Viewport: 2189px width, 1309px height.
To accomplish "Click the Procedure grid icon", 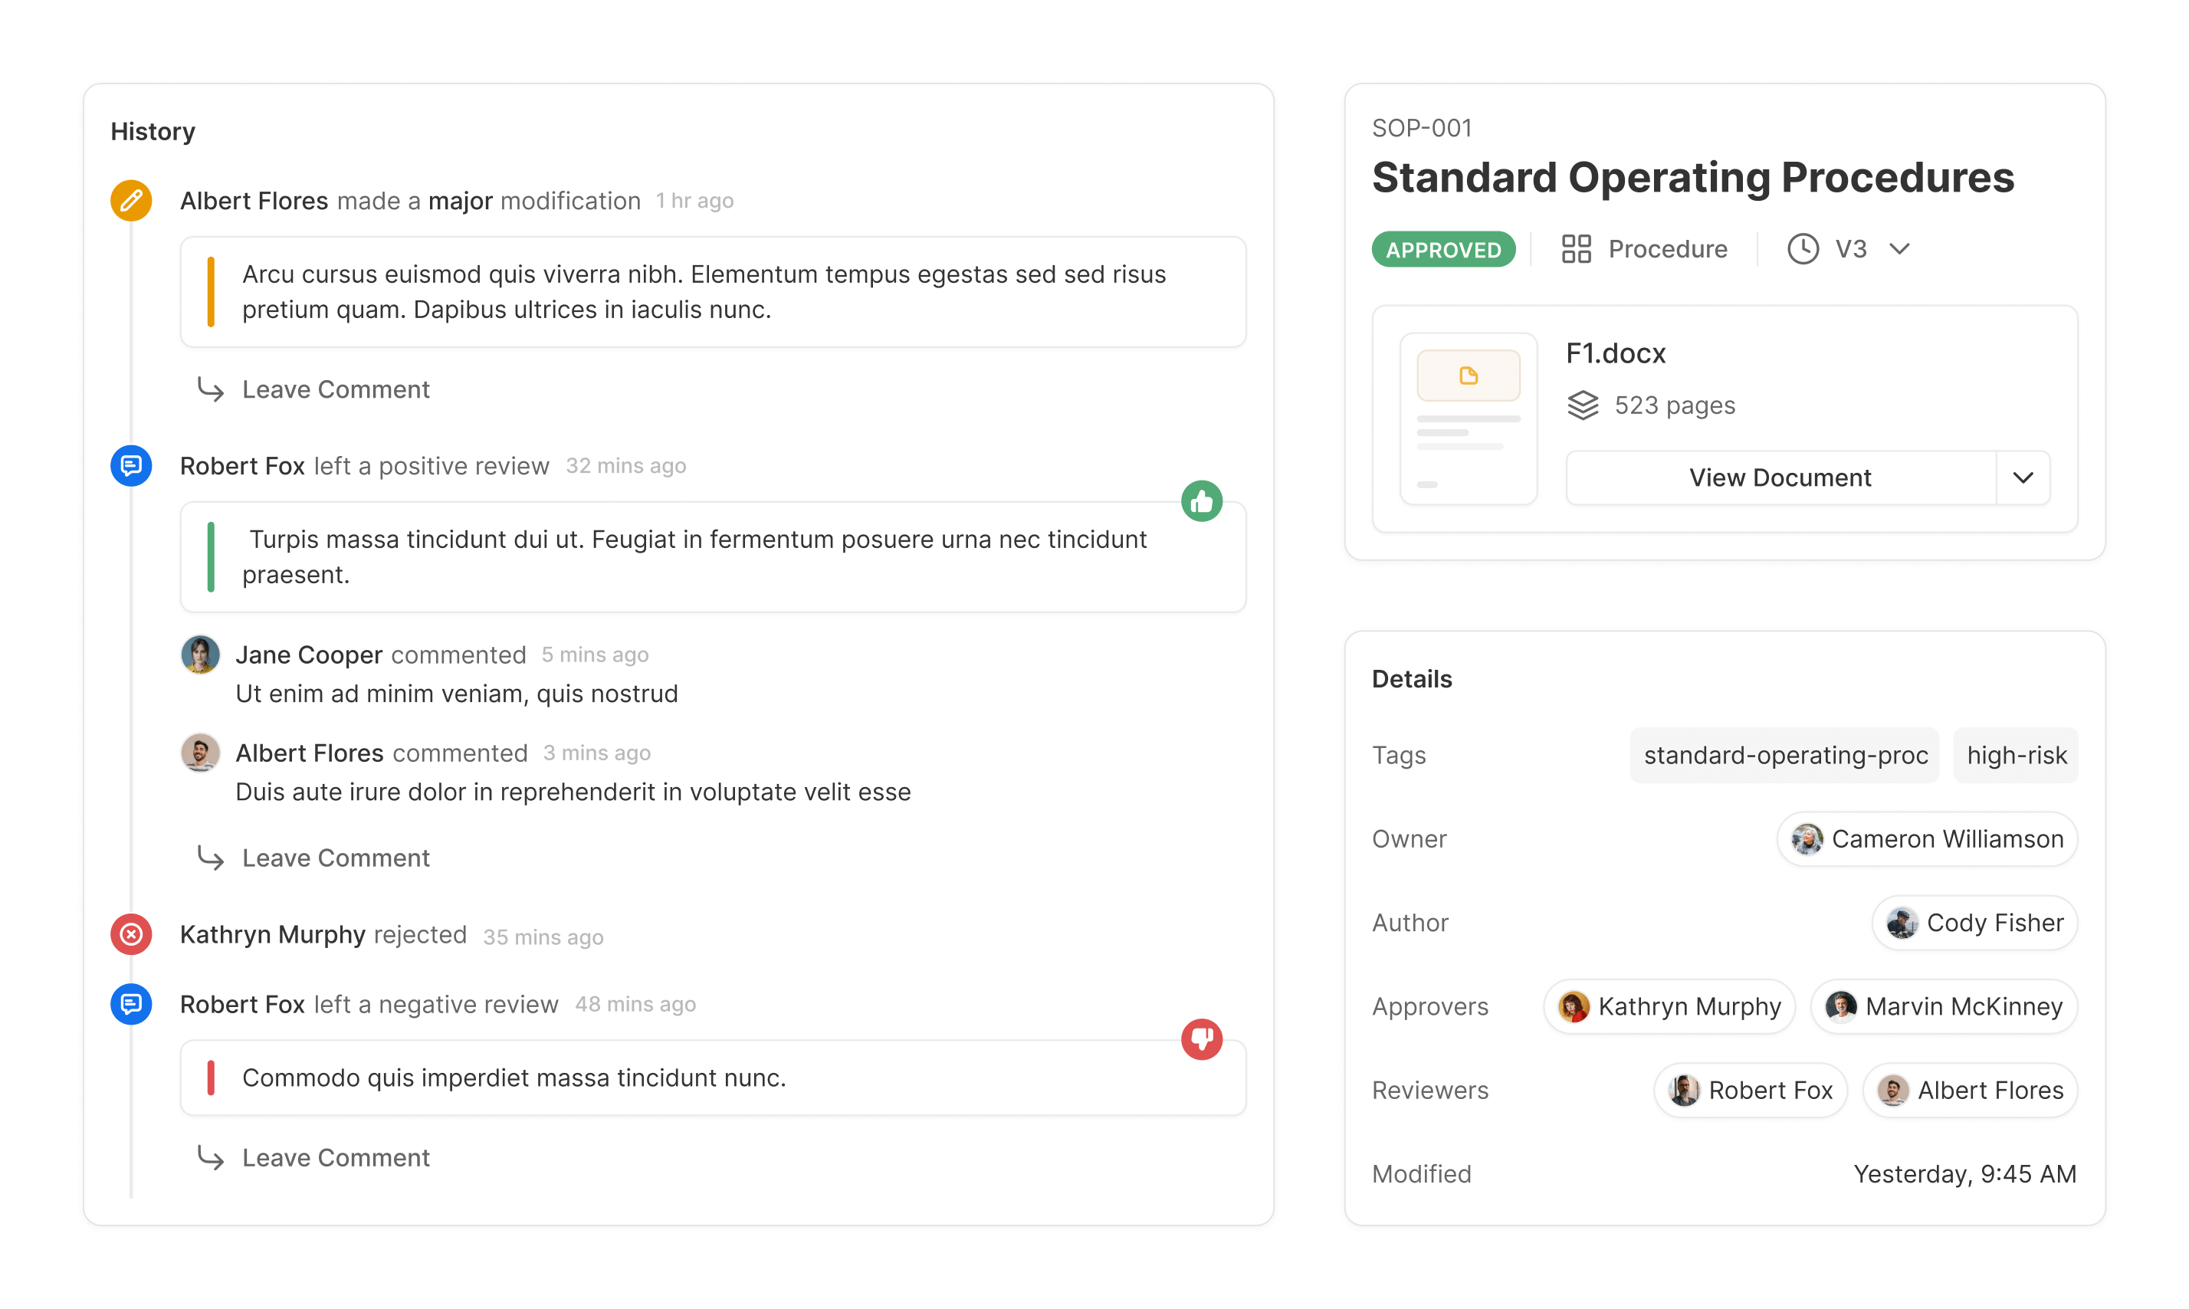I will pos(1575,249).
